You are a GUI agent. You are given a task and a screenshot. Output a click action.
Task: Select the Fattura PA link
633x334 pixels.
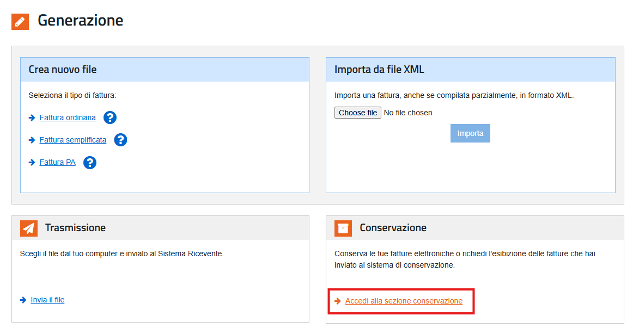point(57,162)
